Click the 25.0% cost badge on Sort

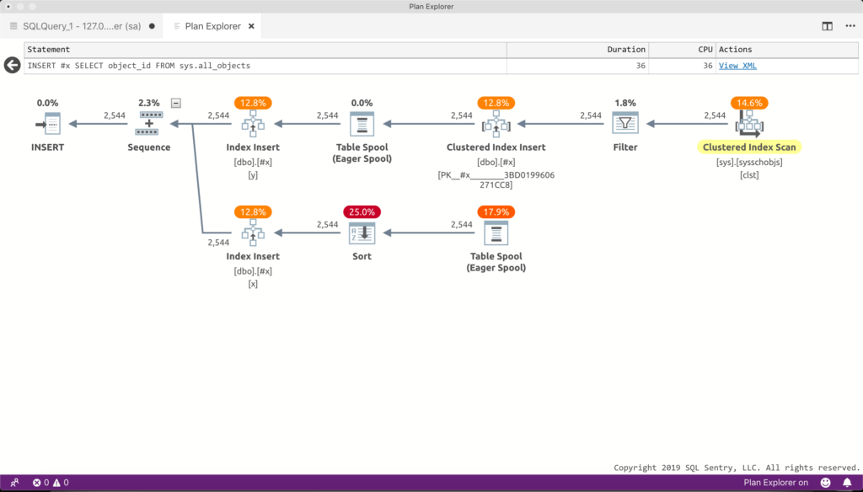pyautogui.click(x=362, y=211)
